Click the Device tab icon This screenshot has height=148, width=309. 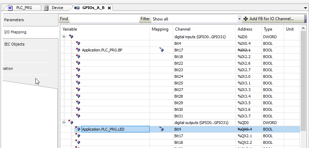pyautogui.click(x=46, y=8)
